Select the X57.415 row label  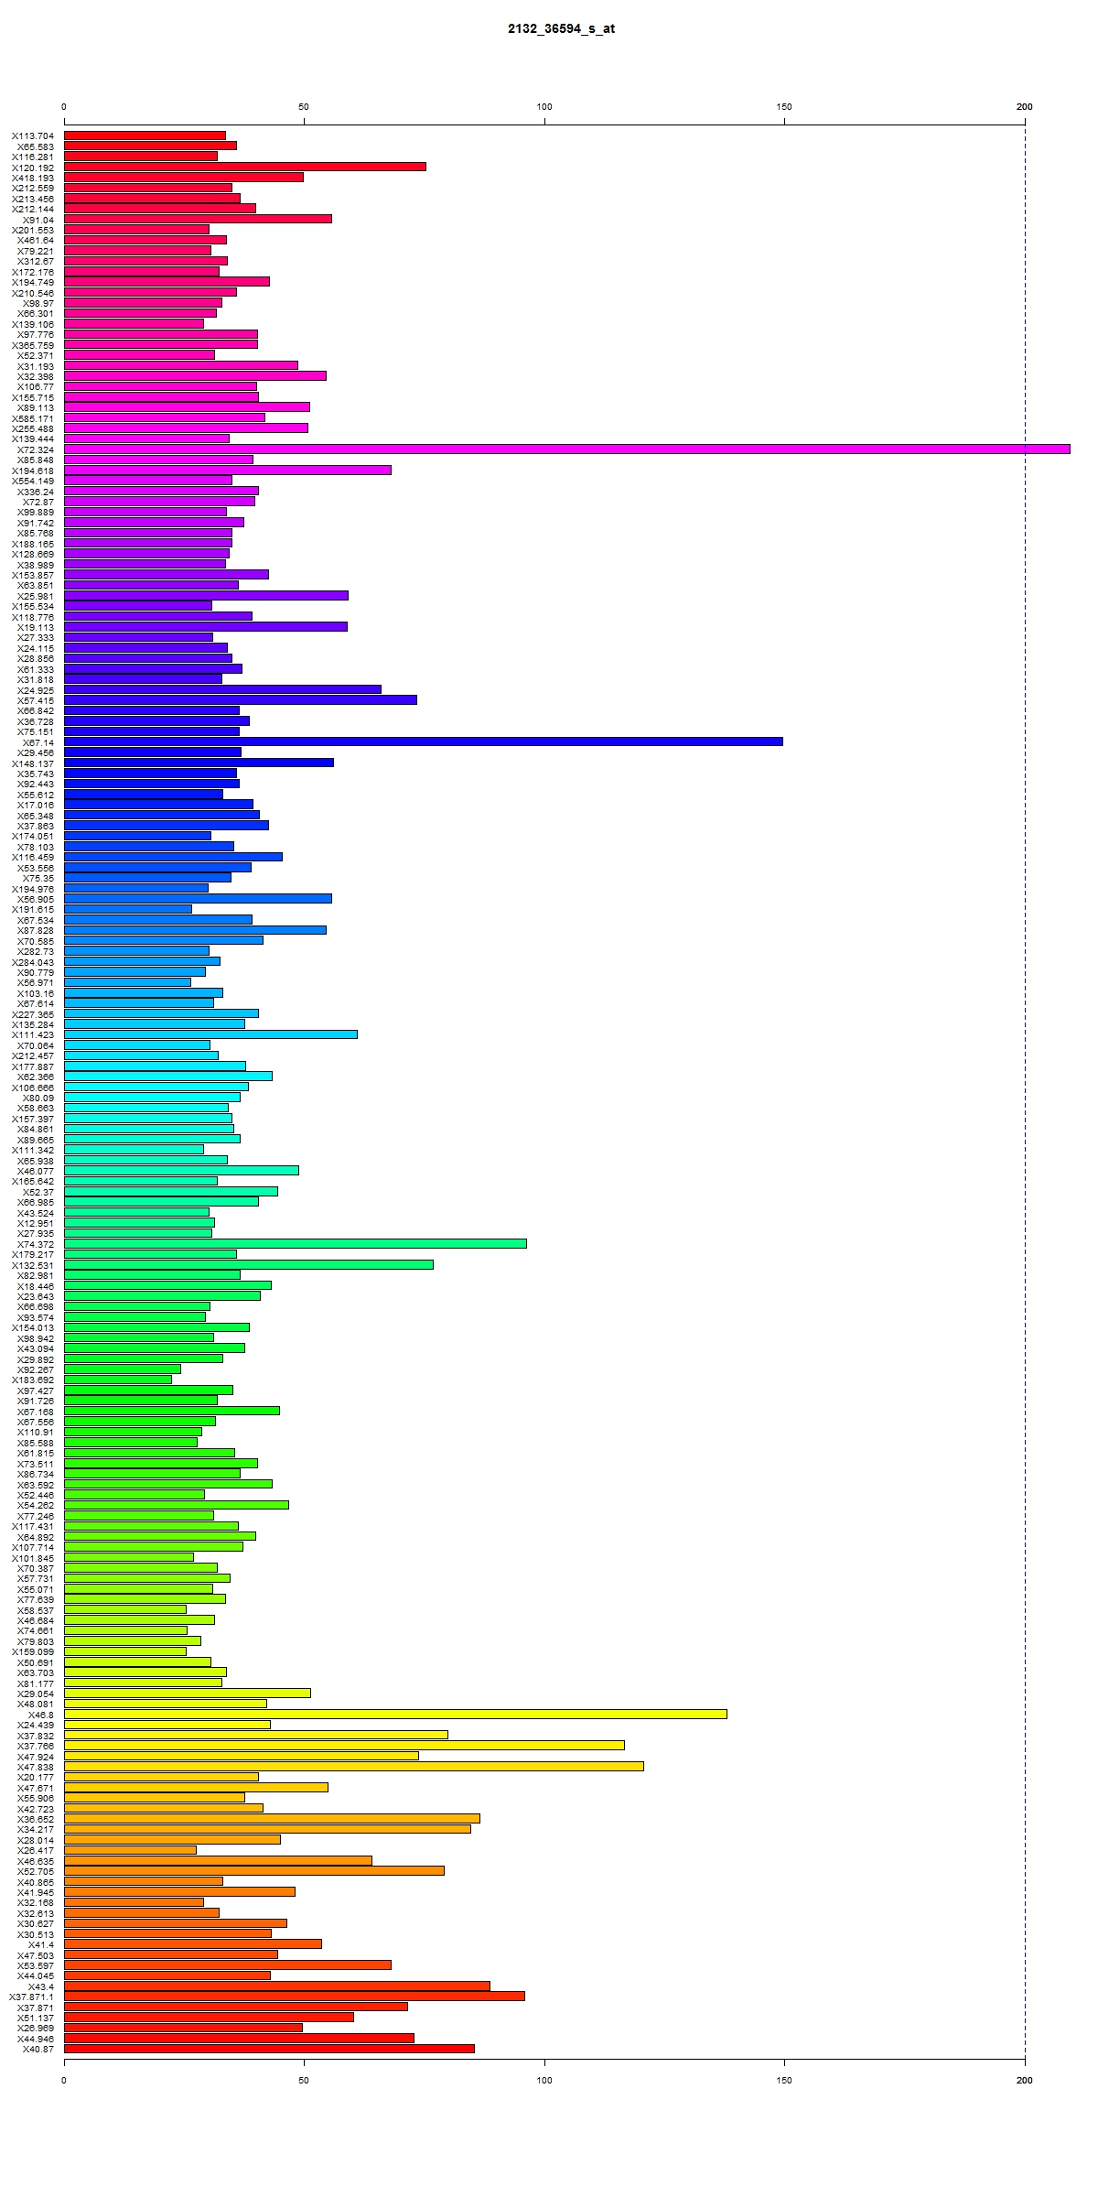[36, 700]
